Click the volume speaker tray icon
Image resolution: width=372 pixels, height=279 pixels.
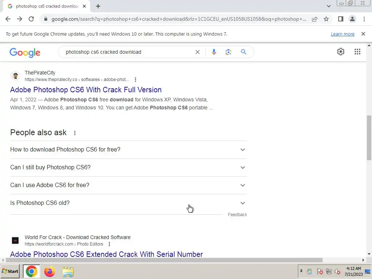pyautogui.click(x=337, y=271)
